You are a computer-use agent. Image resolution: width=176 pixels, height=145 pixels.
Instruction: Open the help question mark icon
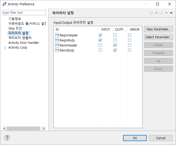(7, 138)
